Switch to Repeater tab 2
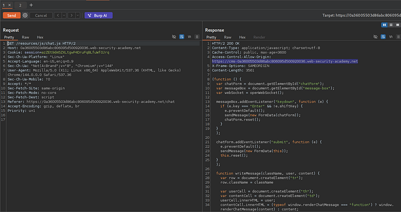The width and height of the screenshot is (401, 212). [20, 5]
